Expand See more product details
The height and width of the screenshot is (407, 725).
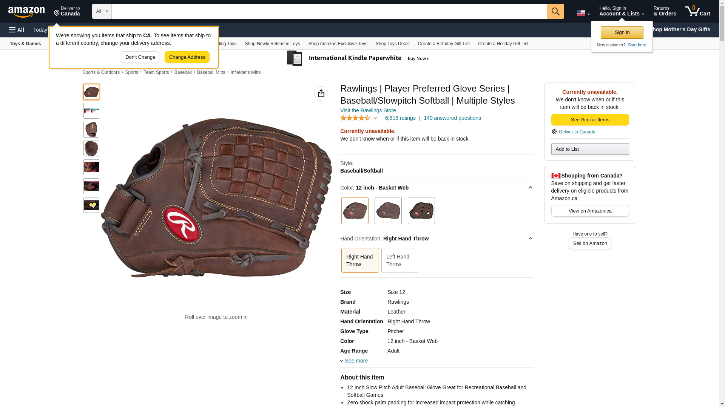point(356,361)
